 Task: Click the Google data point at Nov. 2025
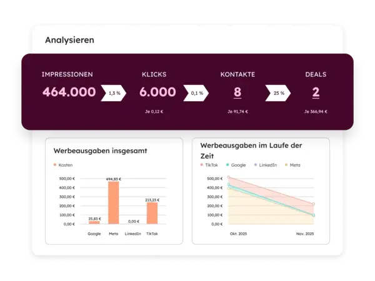[314, 215]
